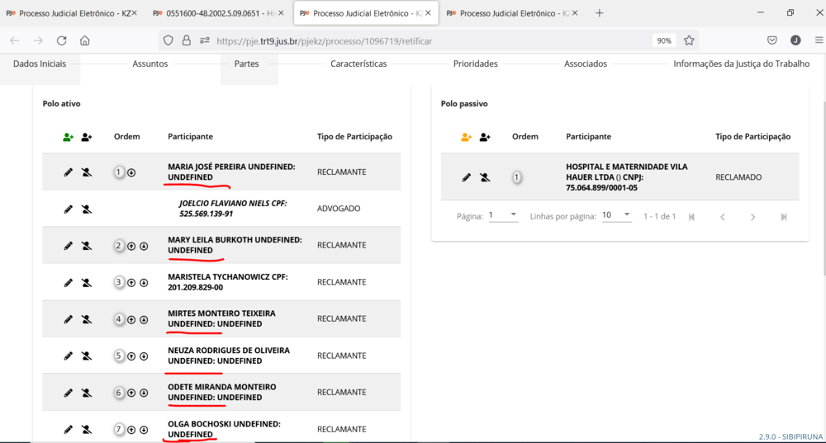The height and width of the screenshot is (443, 826).
Task: Edit participant Mirtes Monteiro Teixeira
Action: [x=68, y=319]
